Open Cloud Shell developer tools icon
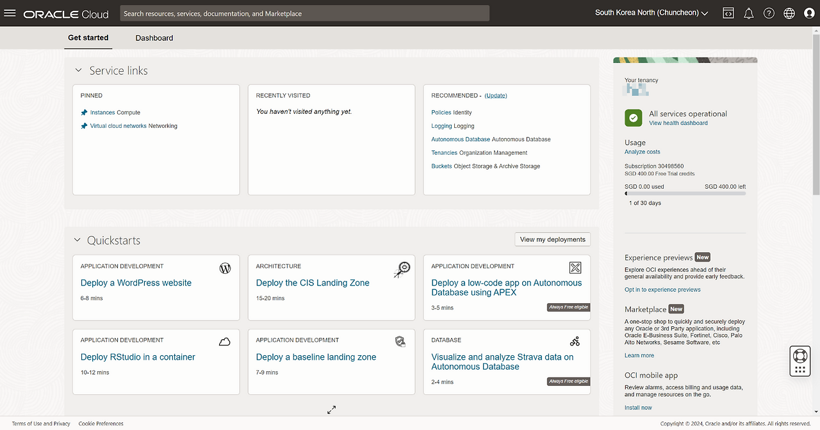 [x=728, y=13]
